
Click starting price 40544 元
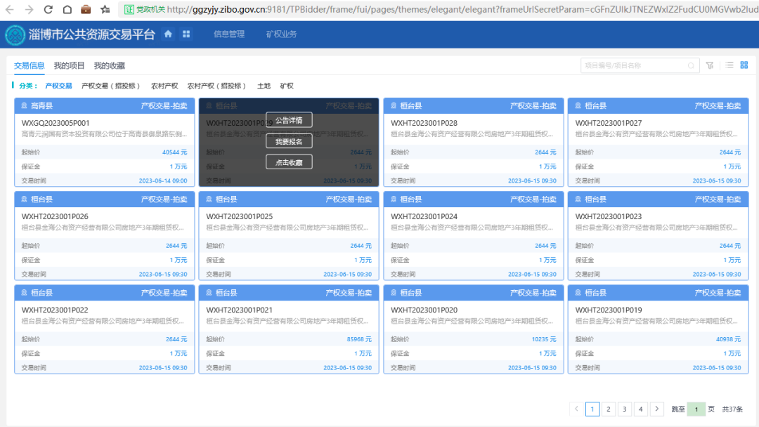click(175, 152)
